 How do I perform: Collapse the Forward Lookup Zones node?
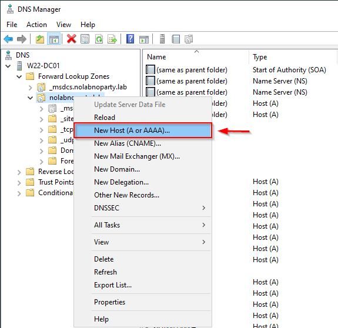[x=19, y=76]
